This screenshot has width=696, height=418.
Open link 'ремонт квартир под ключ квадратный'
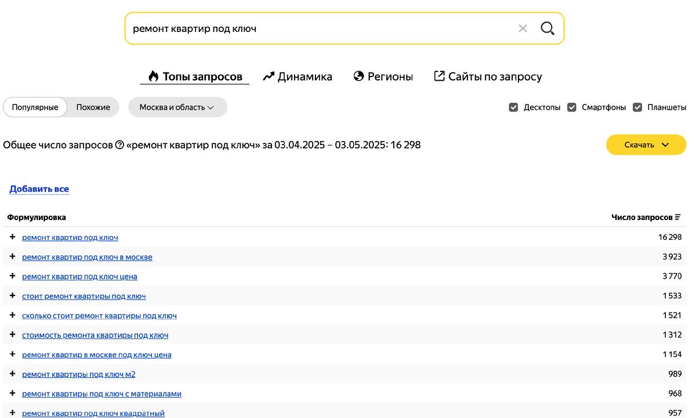click(93, 413)
